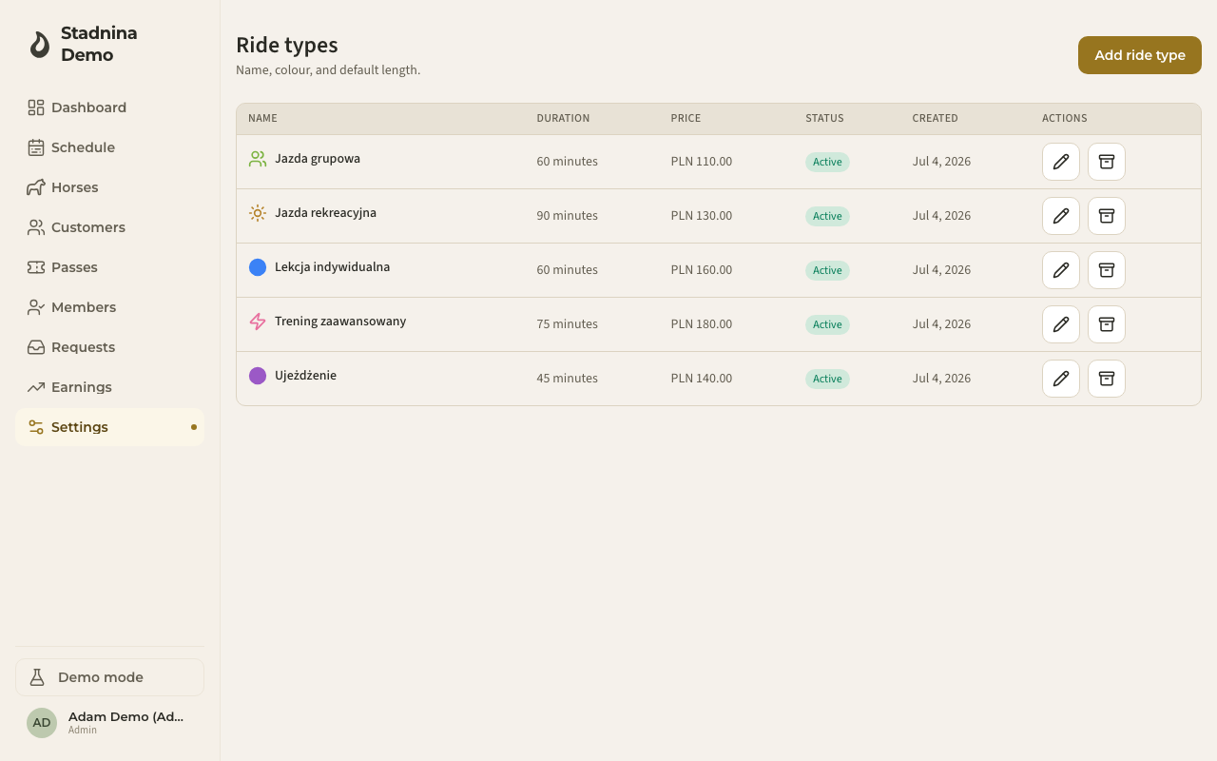This screenshot has width=1217, height=761.
Task: Click the Demo mode button
Action: (109, 677)
